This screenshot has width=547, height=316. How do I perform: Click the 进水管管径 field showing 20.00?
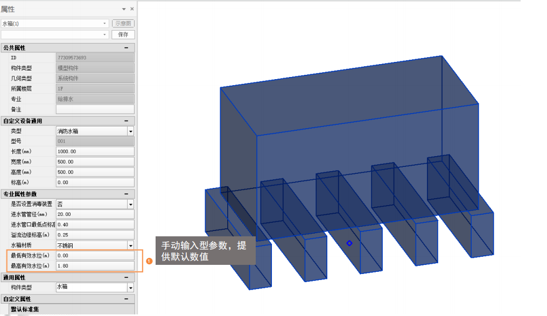[x=95, y=214]
